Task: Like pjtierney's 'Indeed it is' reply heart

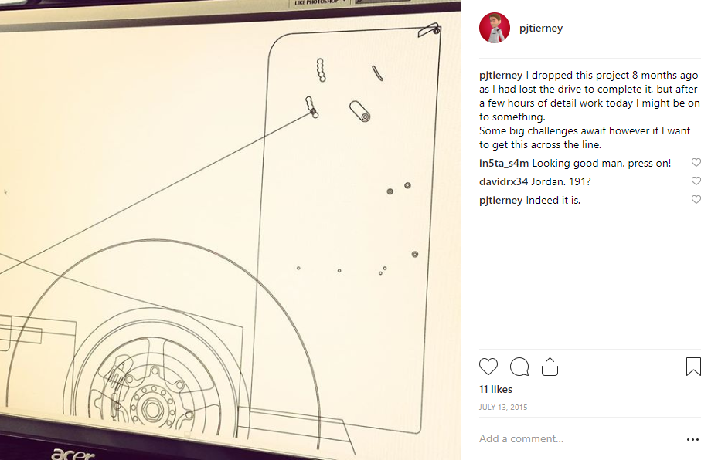Action: click(696, 199)
